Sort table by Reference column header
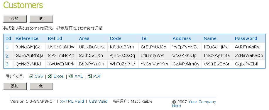The image size is (269, 110). (x=27, y=38)
